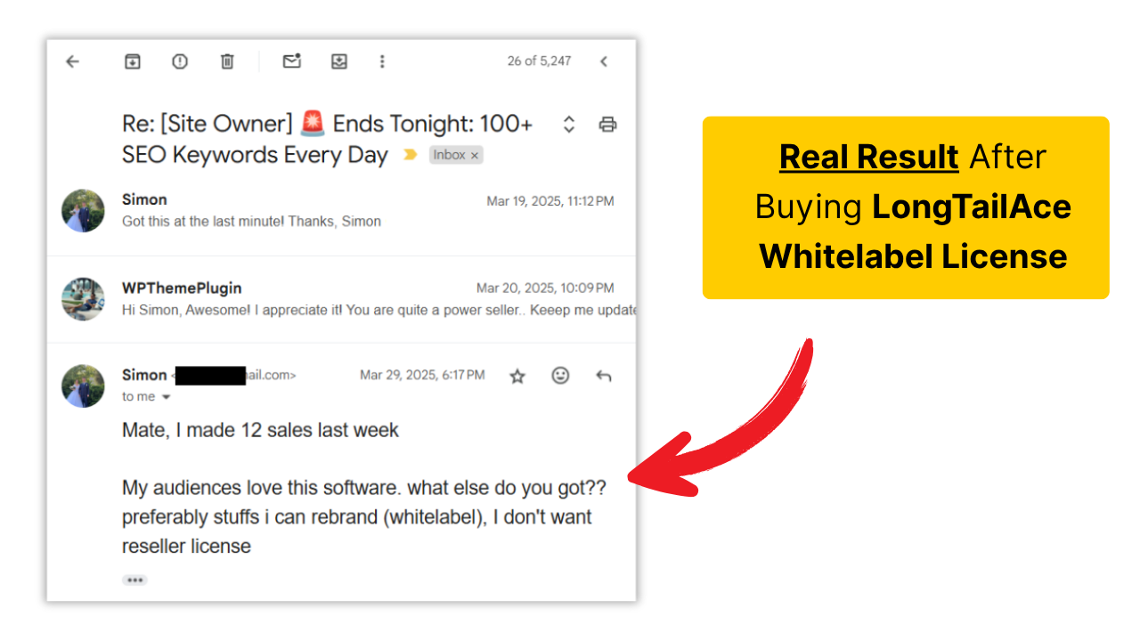Report this email as spam
Screen dimensions: 1140x641
(180, 61)
